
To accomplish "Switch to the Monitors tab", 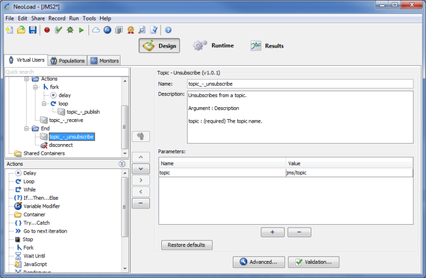I will pyautogui.click(x=105, y=61).
